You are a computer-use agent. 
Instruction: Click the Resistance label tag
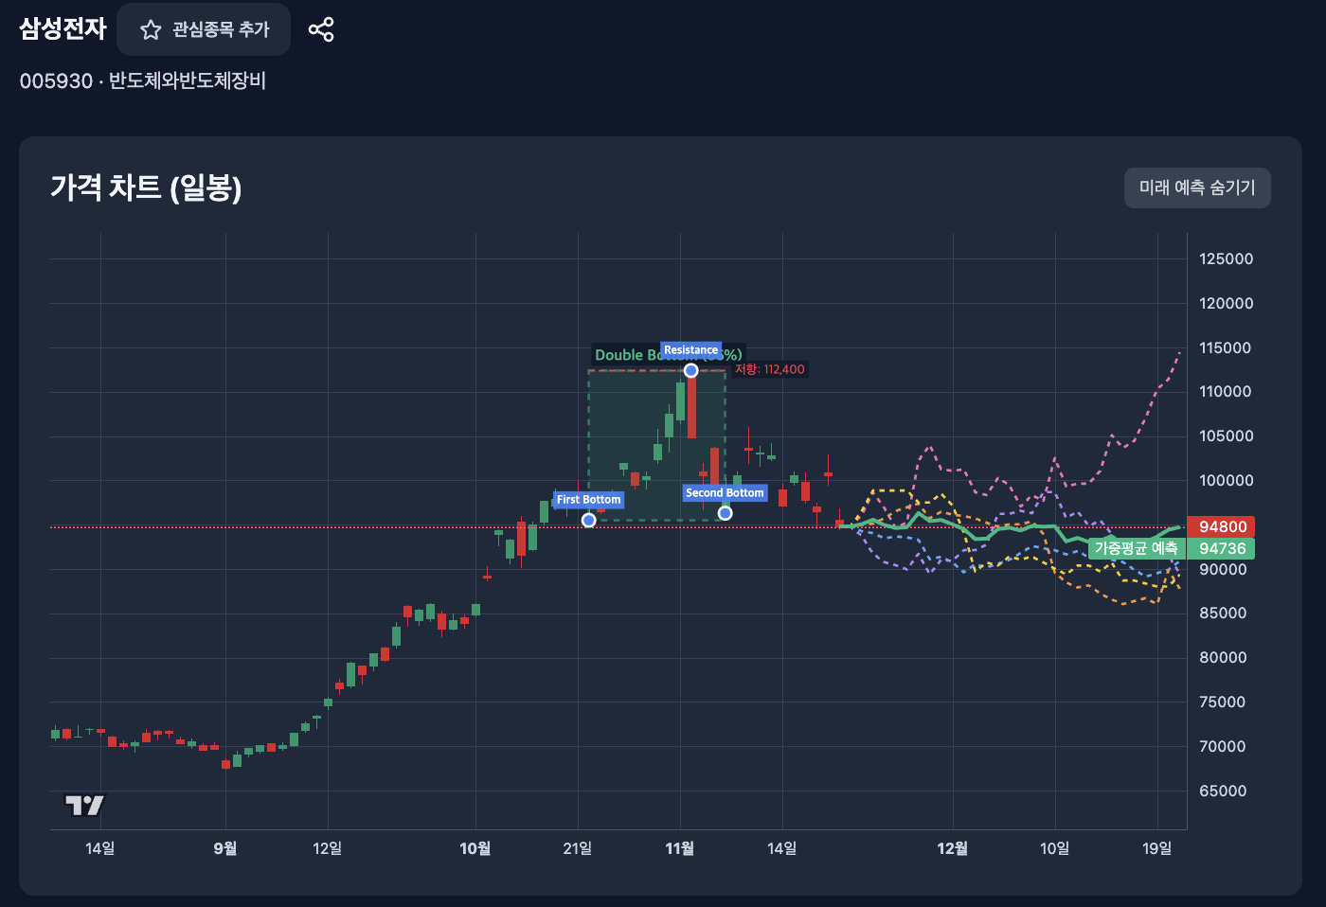690,350
